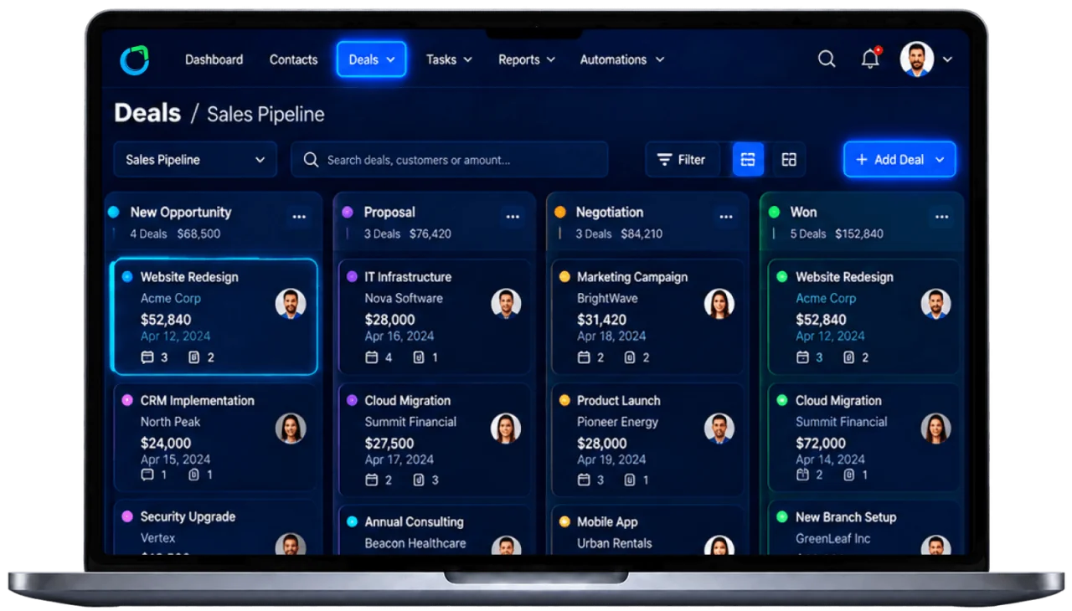Open the CRM Implementation deal
The width and height of the screenshot is (1072, 611).
214,437
